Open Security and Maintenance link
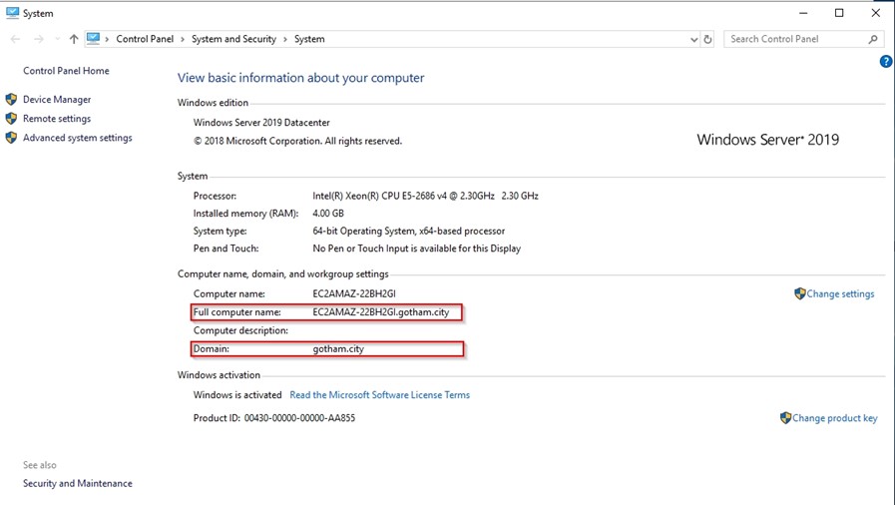895x505 pixels. (77, 483)
